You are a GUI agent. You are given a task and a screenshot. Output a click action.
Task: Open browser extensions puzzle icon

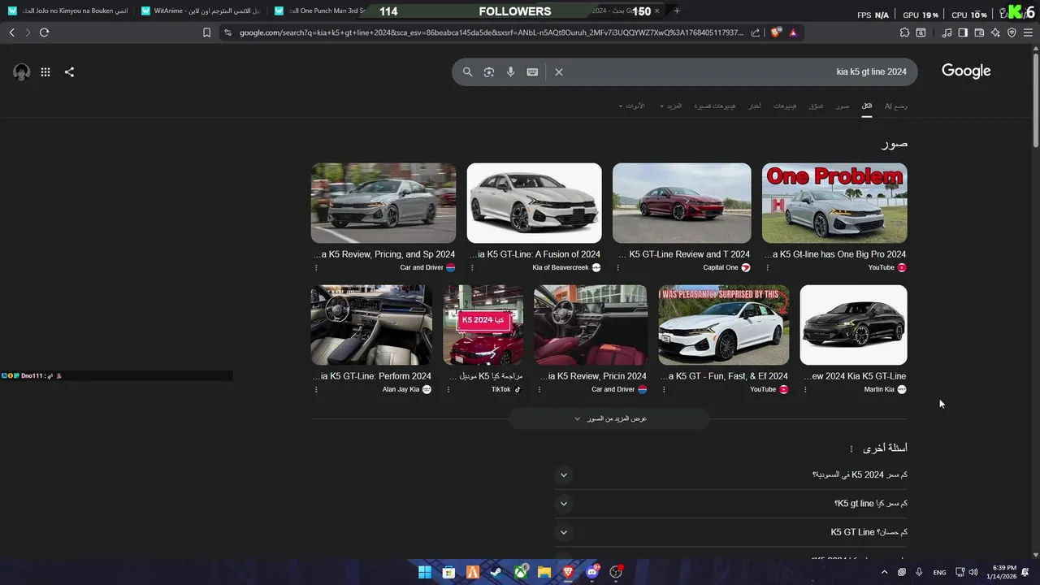pos(904,32)
